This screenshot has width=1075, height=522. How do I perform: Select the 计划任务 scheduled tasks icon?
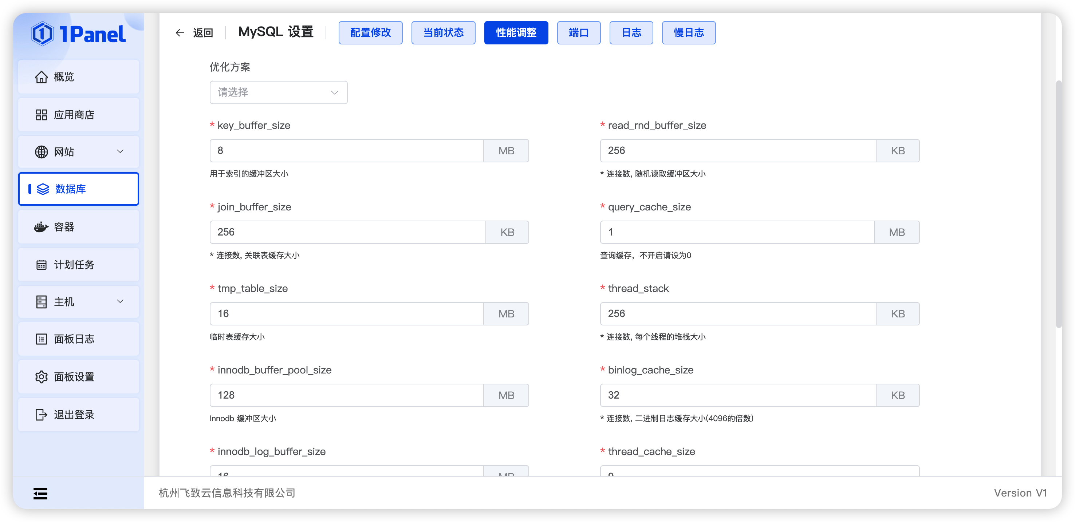[42, 265]
